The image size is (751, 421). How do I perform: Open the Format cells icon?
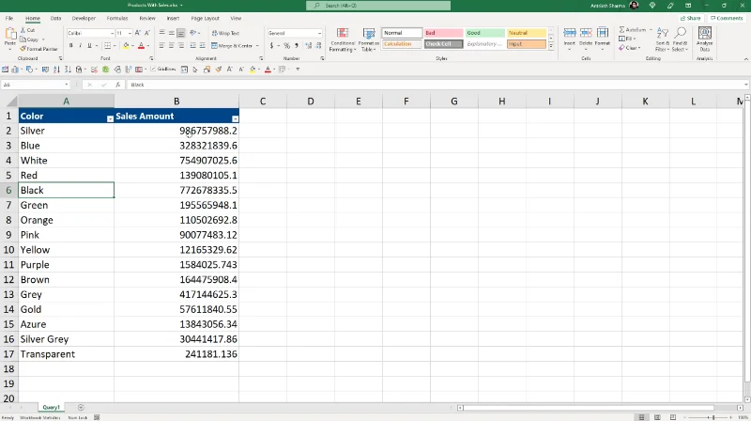click(x=603, y=33)
